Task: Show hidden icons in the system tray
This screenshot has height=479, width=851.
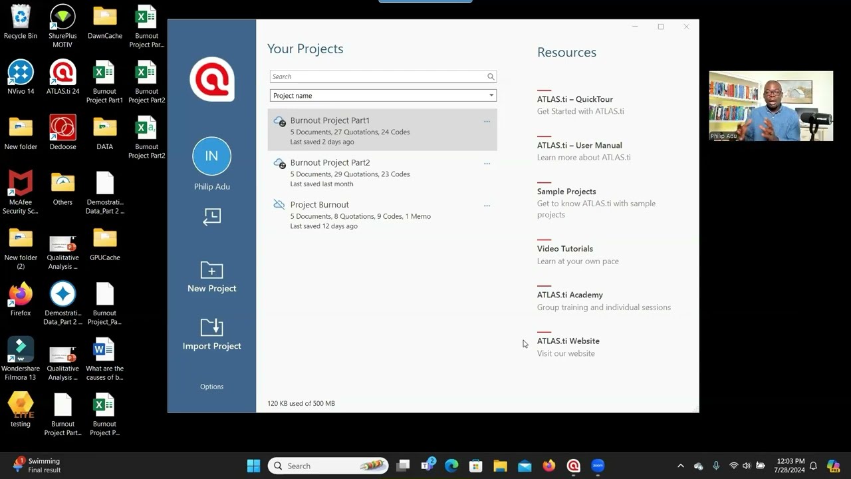Action: 680,466
